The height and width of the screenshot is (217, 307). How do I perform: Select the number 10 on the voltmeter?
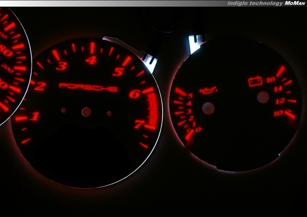coord(278,113)
